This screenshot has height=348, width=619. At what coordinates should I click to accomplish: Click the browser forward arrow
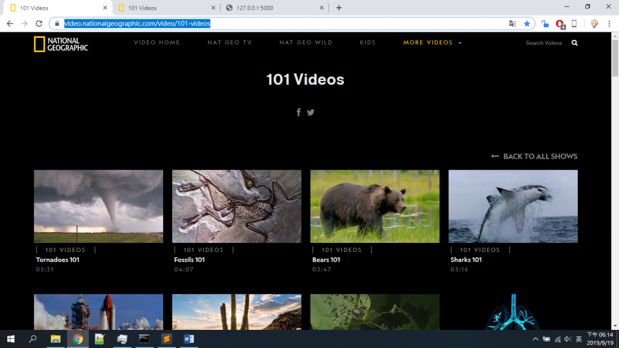(x=24, y=24)
